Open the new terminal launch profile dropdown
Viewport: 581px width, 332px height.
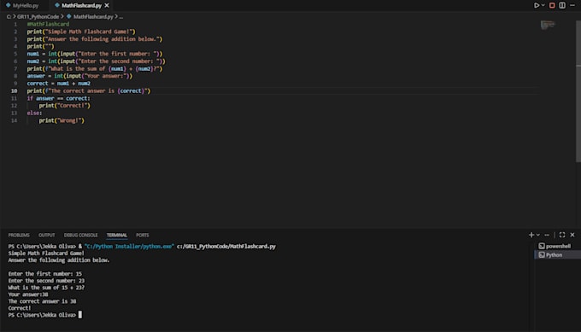click(x=538, y=235)
